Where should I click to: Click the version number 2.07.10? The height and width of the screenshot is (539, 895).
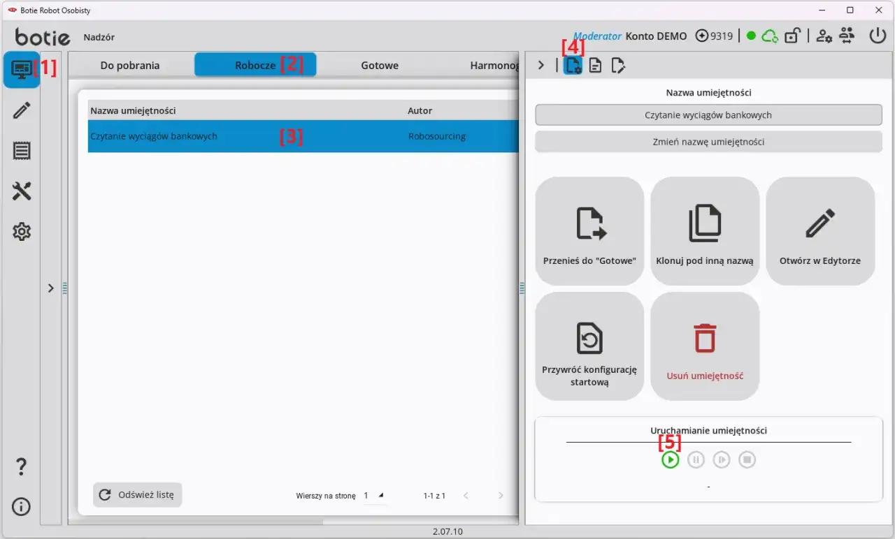[x=447, y=531]
